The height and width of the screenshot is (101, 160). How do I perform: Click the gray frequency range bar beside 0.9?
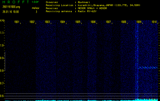[5, 61]
